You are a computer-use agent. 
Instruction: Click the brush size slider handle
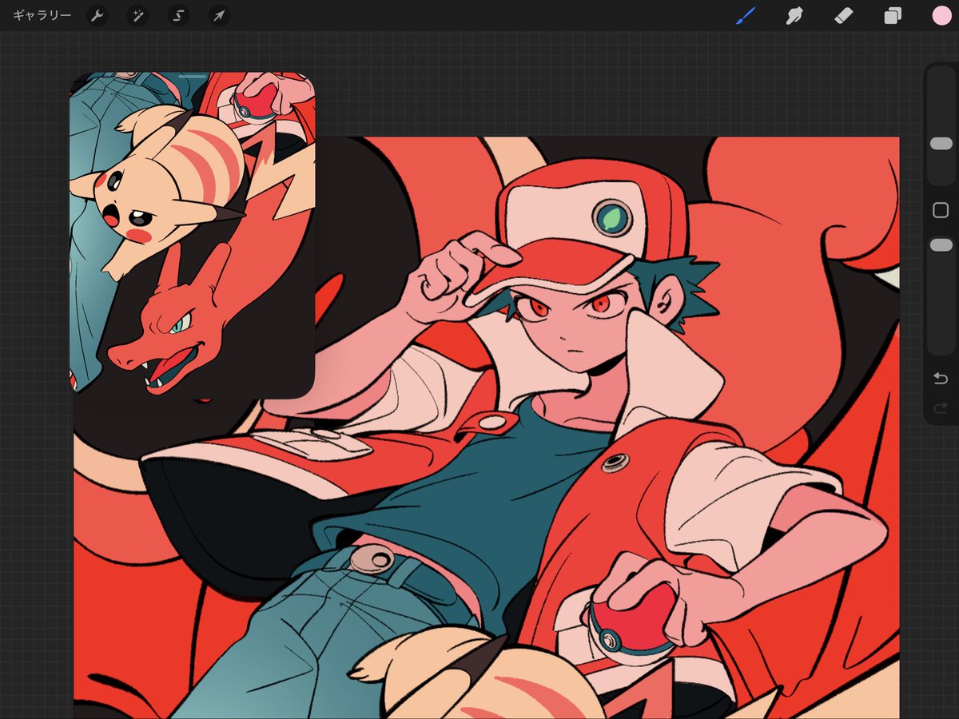[941, 143]
